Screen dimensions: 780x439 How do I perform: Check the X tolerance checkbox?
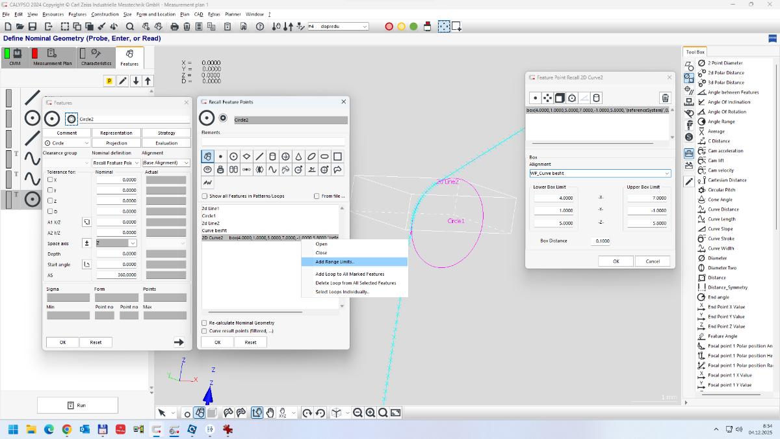click(51, 180)
